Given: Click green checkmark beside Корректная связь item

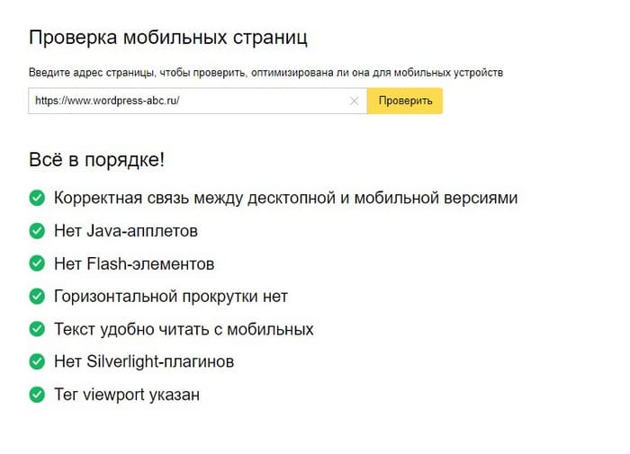Looking at the screenshot, I should (37, 198).
